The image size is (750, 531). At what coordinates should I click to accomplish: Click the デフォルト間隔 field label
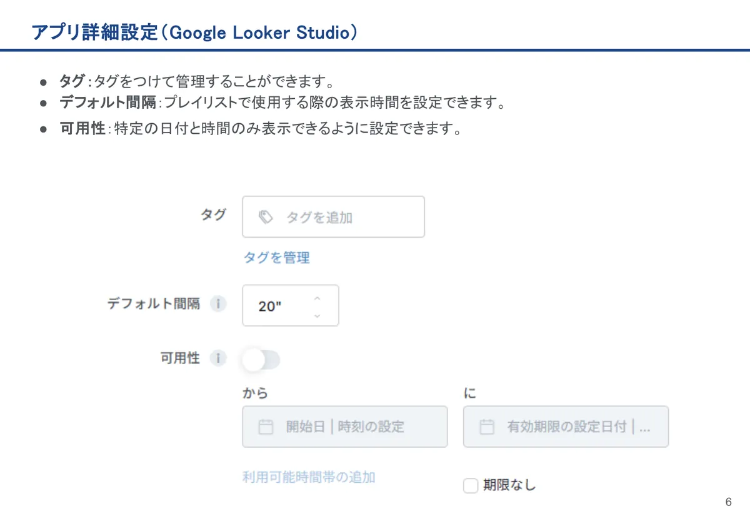(154, 303)
